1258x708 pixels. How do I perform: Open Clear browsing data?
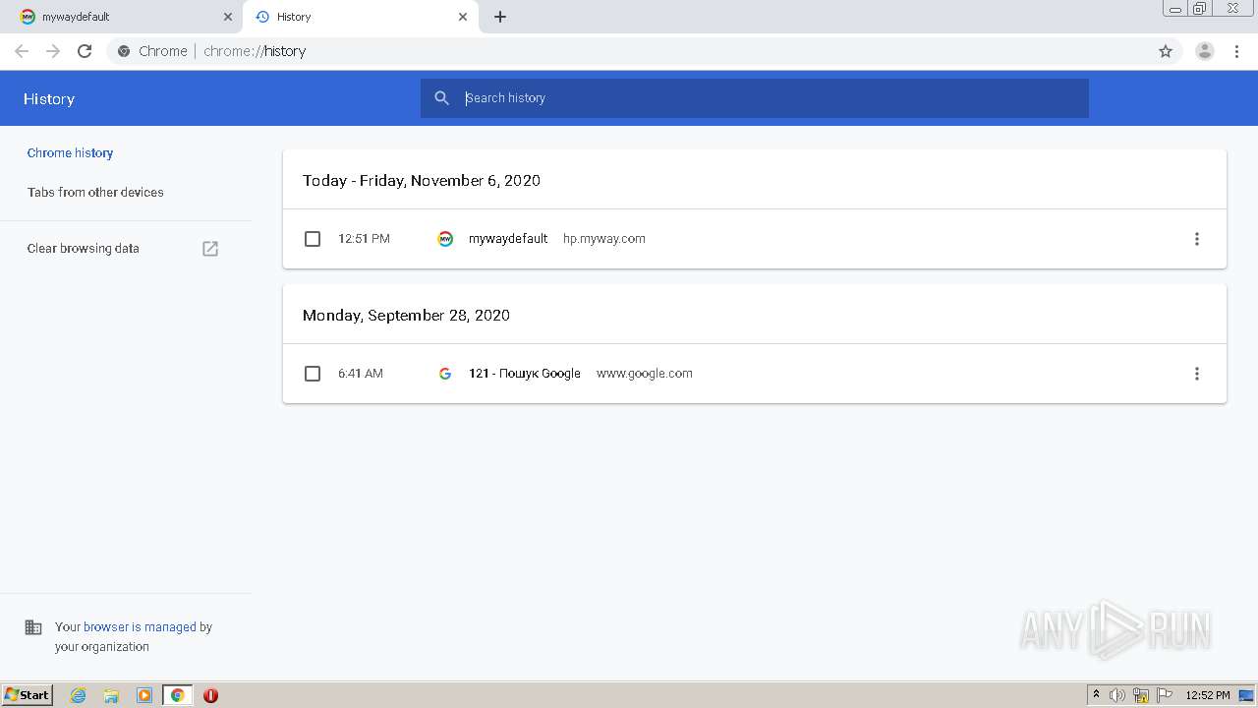(x=84, y=249)
